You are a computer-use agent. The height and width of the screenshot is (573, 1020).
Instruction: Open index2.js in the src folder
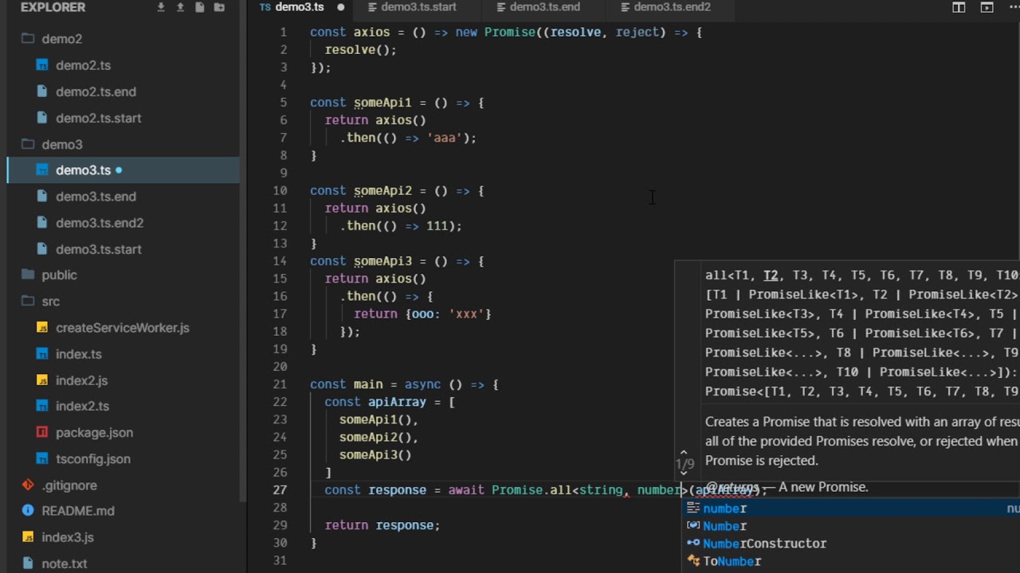pos(81,380)
